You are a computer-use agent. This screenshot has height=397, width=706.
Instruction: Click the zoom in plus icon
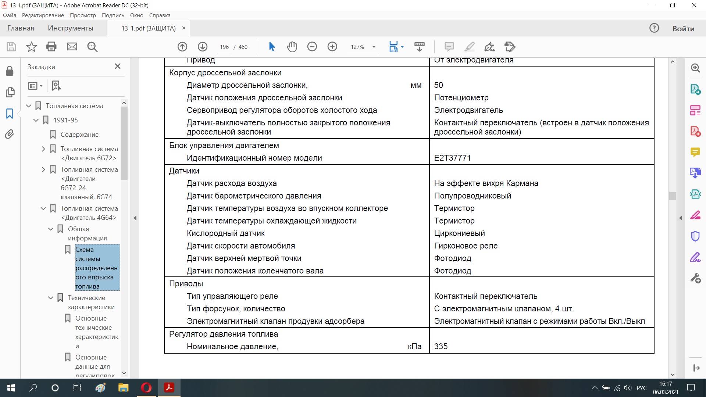(x=332, y=47)
